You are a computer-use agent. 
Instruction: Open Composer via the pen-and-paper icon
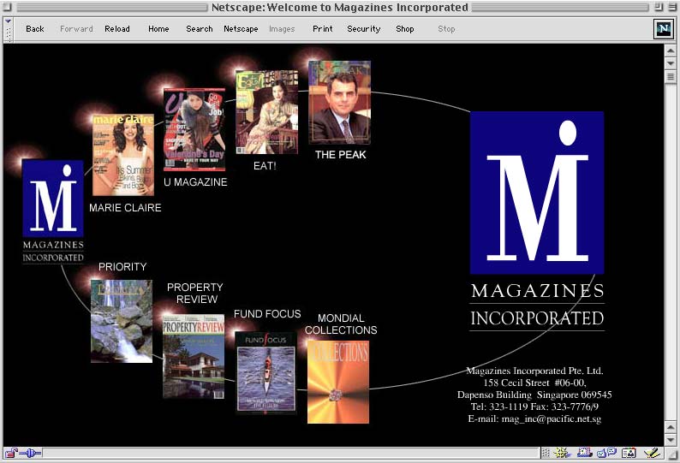point(653,454)
